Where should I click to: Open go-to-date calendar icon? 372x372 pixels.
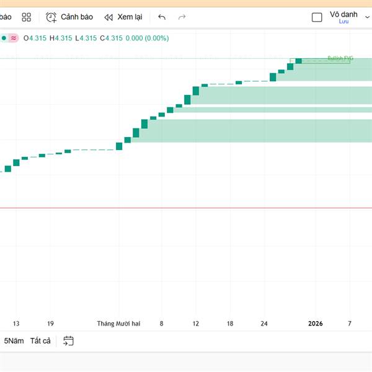click(69, 340)
